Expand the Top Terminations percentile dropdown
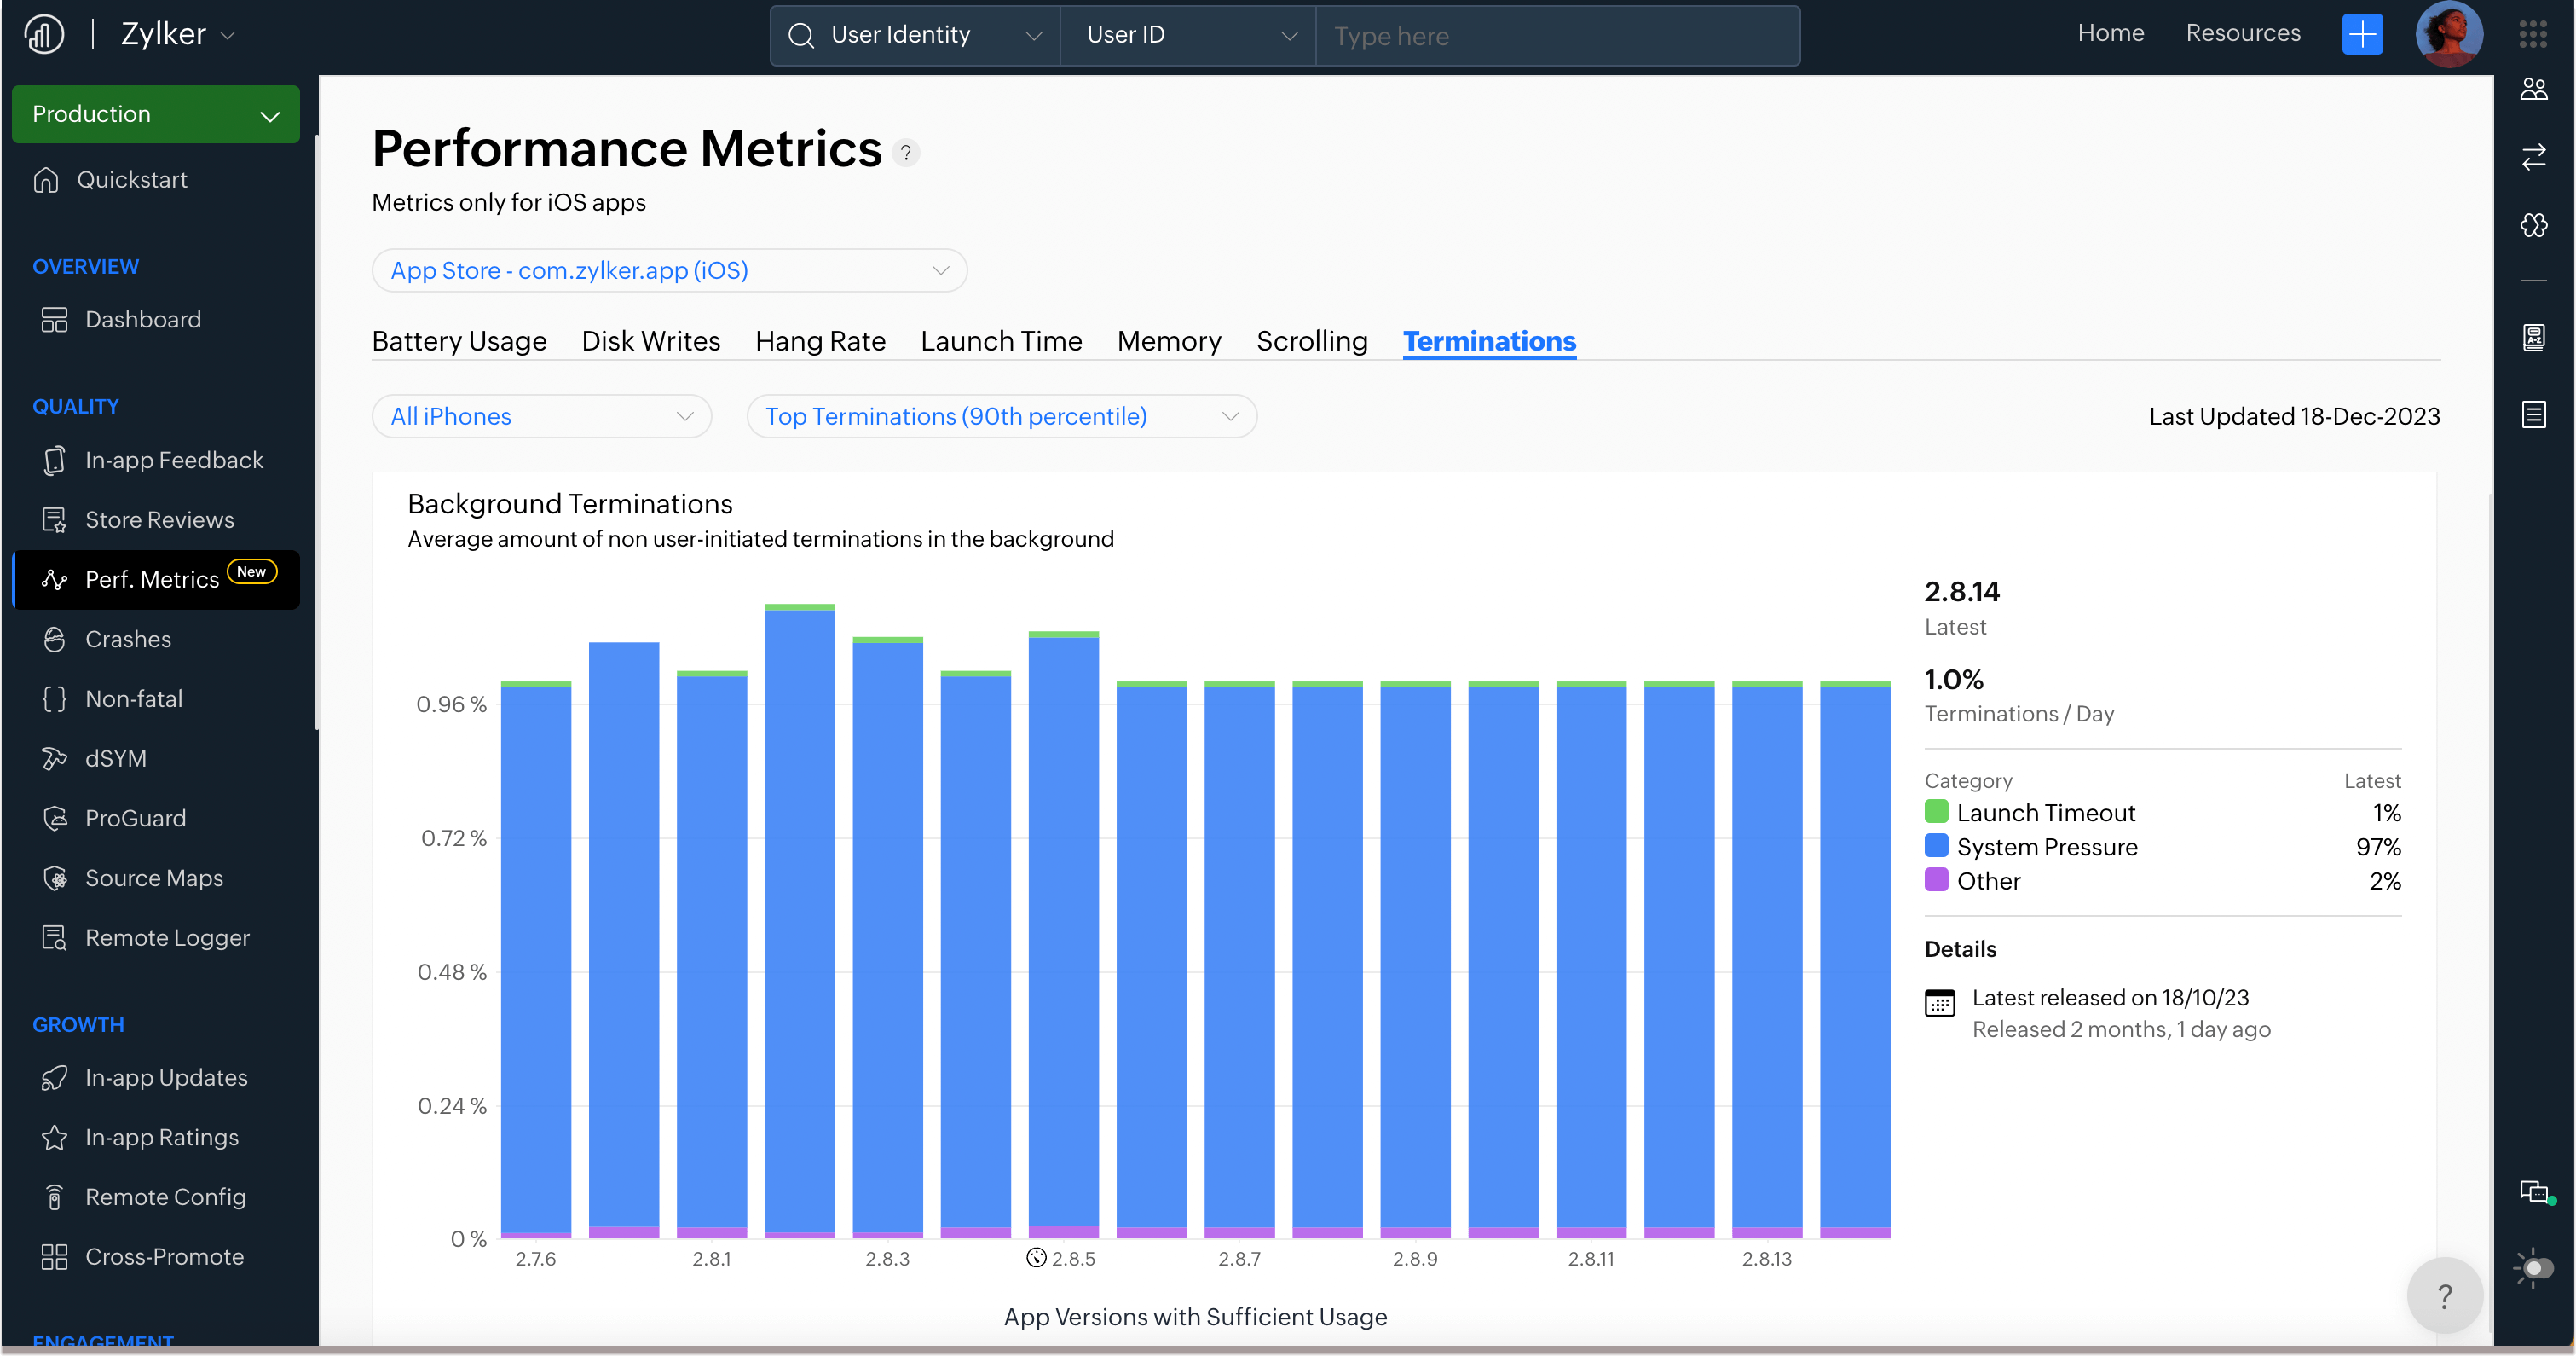The height and width of the screenshot is (1356, 2576). click(x=1001, y=416)
